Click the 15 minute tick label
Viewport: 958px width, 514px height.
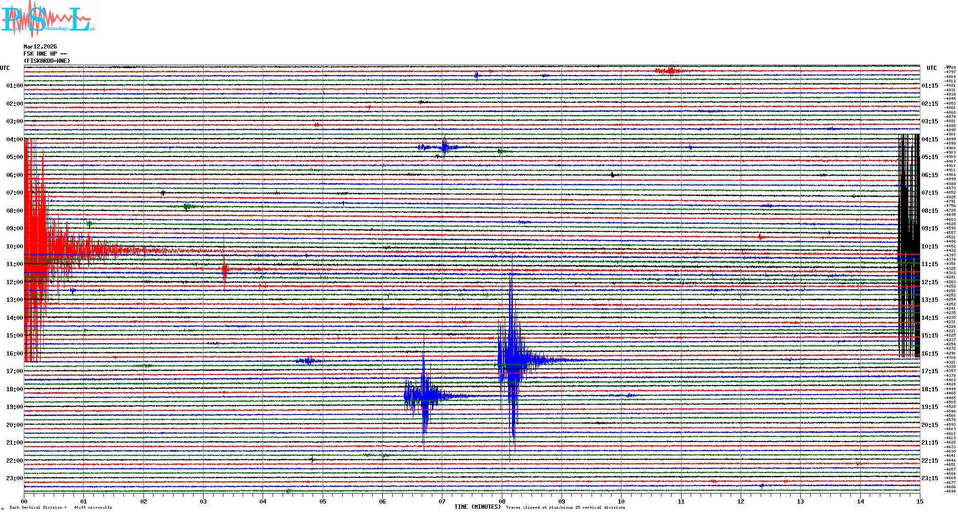(919, 502)
